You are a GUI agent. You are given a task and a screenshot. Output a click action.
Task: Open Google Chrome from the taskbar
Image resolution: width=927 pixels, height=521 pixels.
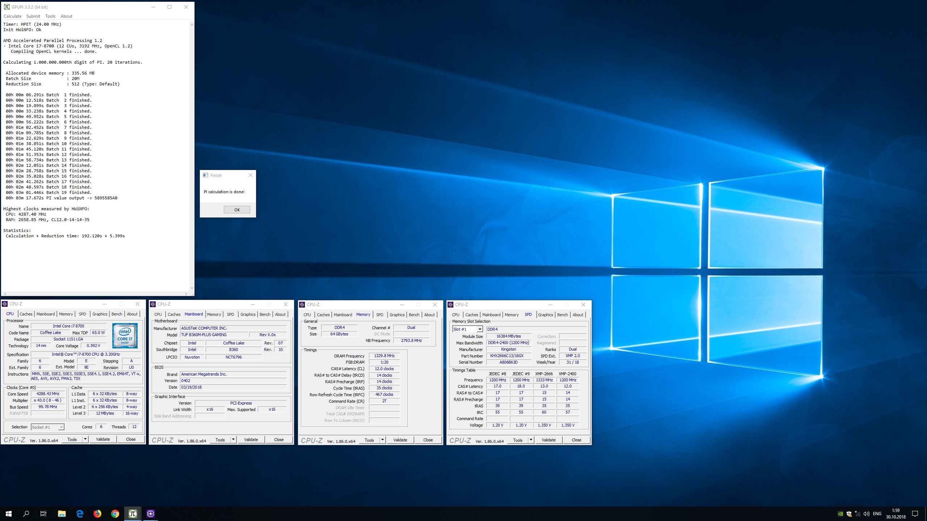115,513
